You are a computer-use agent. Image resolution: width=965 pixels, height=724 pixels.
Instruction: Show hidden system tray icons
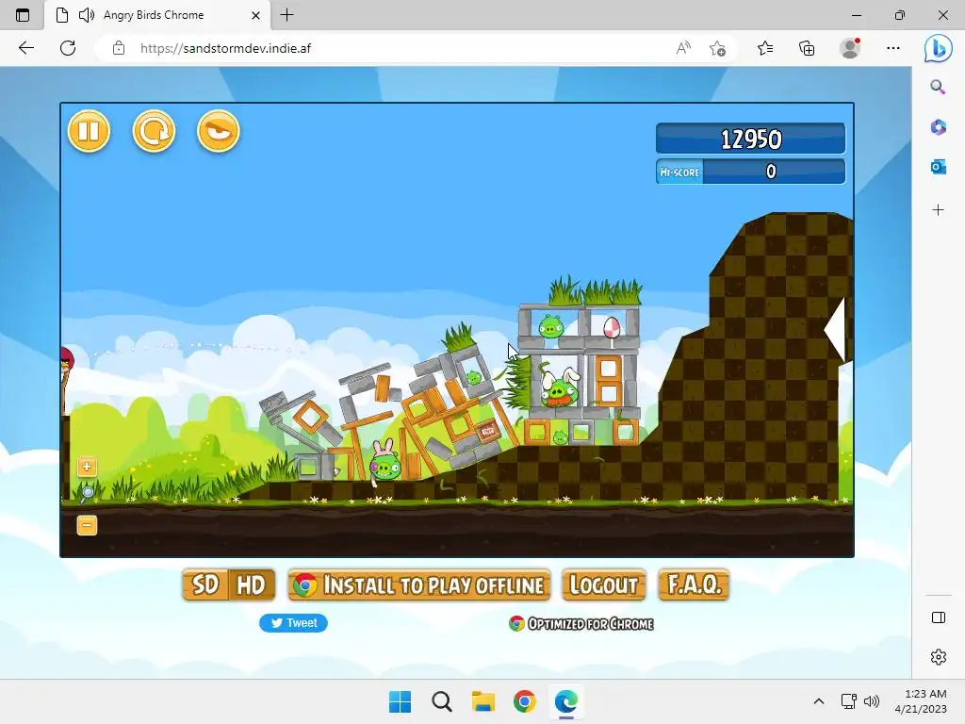819,701
